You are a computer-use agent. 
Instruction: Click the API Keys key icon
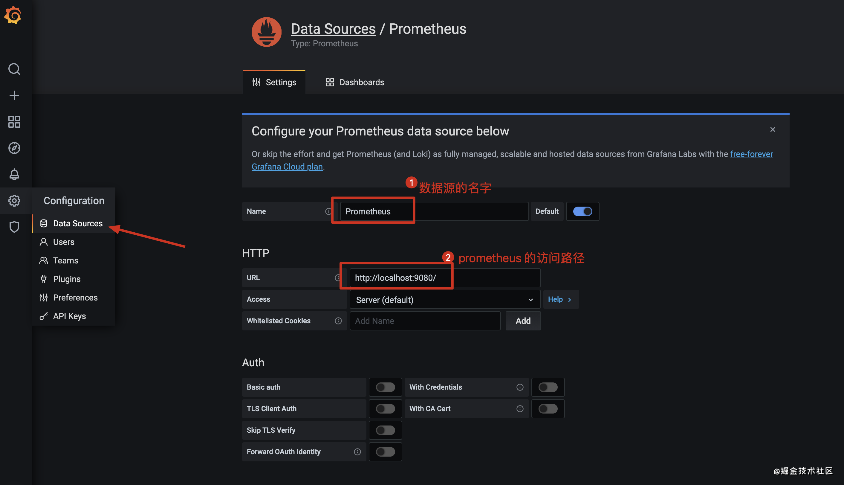tap(44, 316)
